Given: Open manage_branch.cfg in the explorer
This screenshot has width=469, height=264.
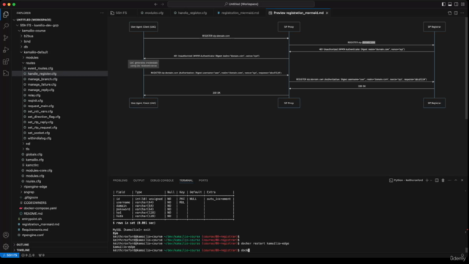Looking at the screenshot, I should (43, 79).
